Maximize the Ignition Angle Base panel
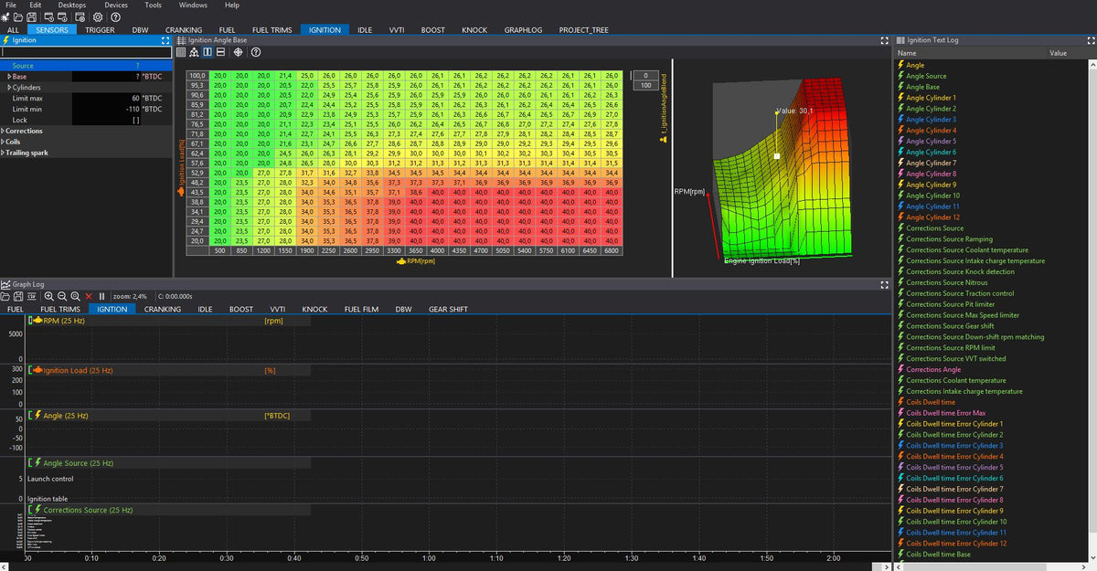The width and height of the screenshot is (1097, 571). (x=884, y=40)
